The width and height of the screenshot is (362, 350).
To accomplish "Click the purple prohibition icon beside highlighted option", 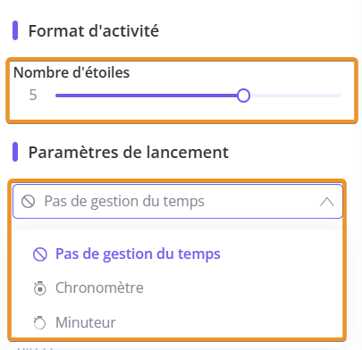I will [x=40, y=254].
